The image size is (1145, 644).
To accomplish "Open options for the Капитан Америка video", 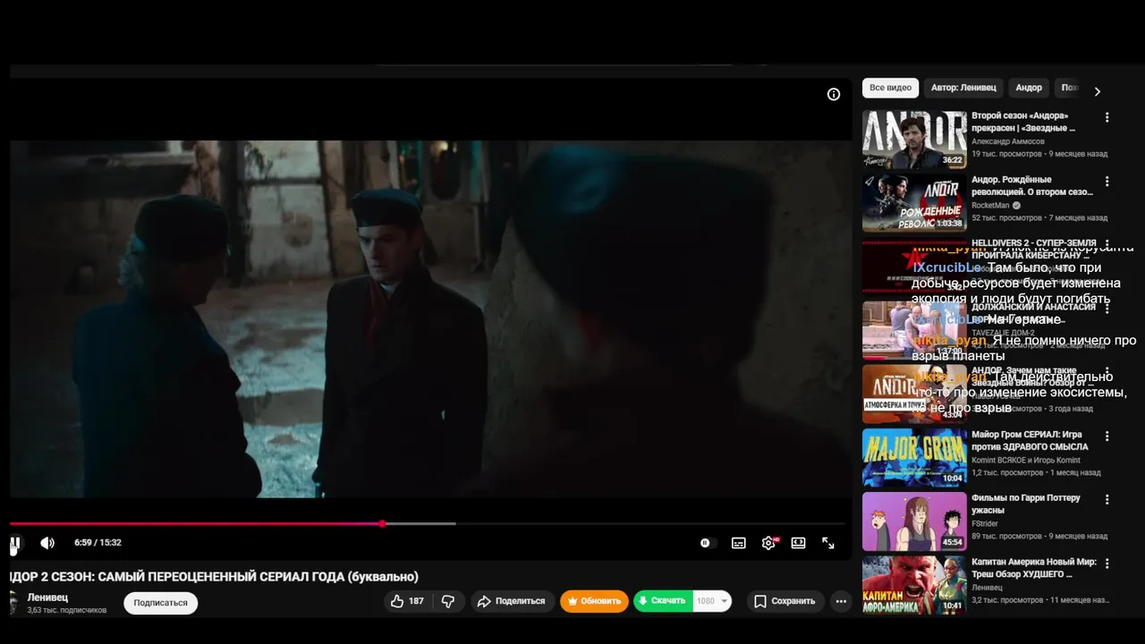I will tap(1107, 563).
